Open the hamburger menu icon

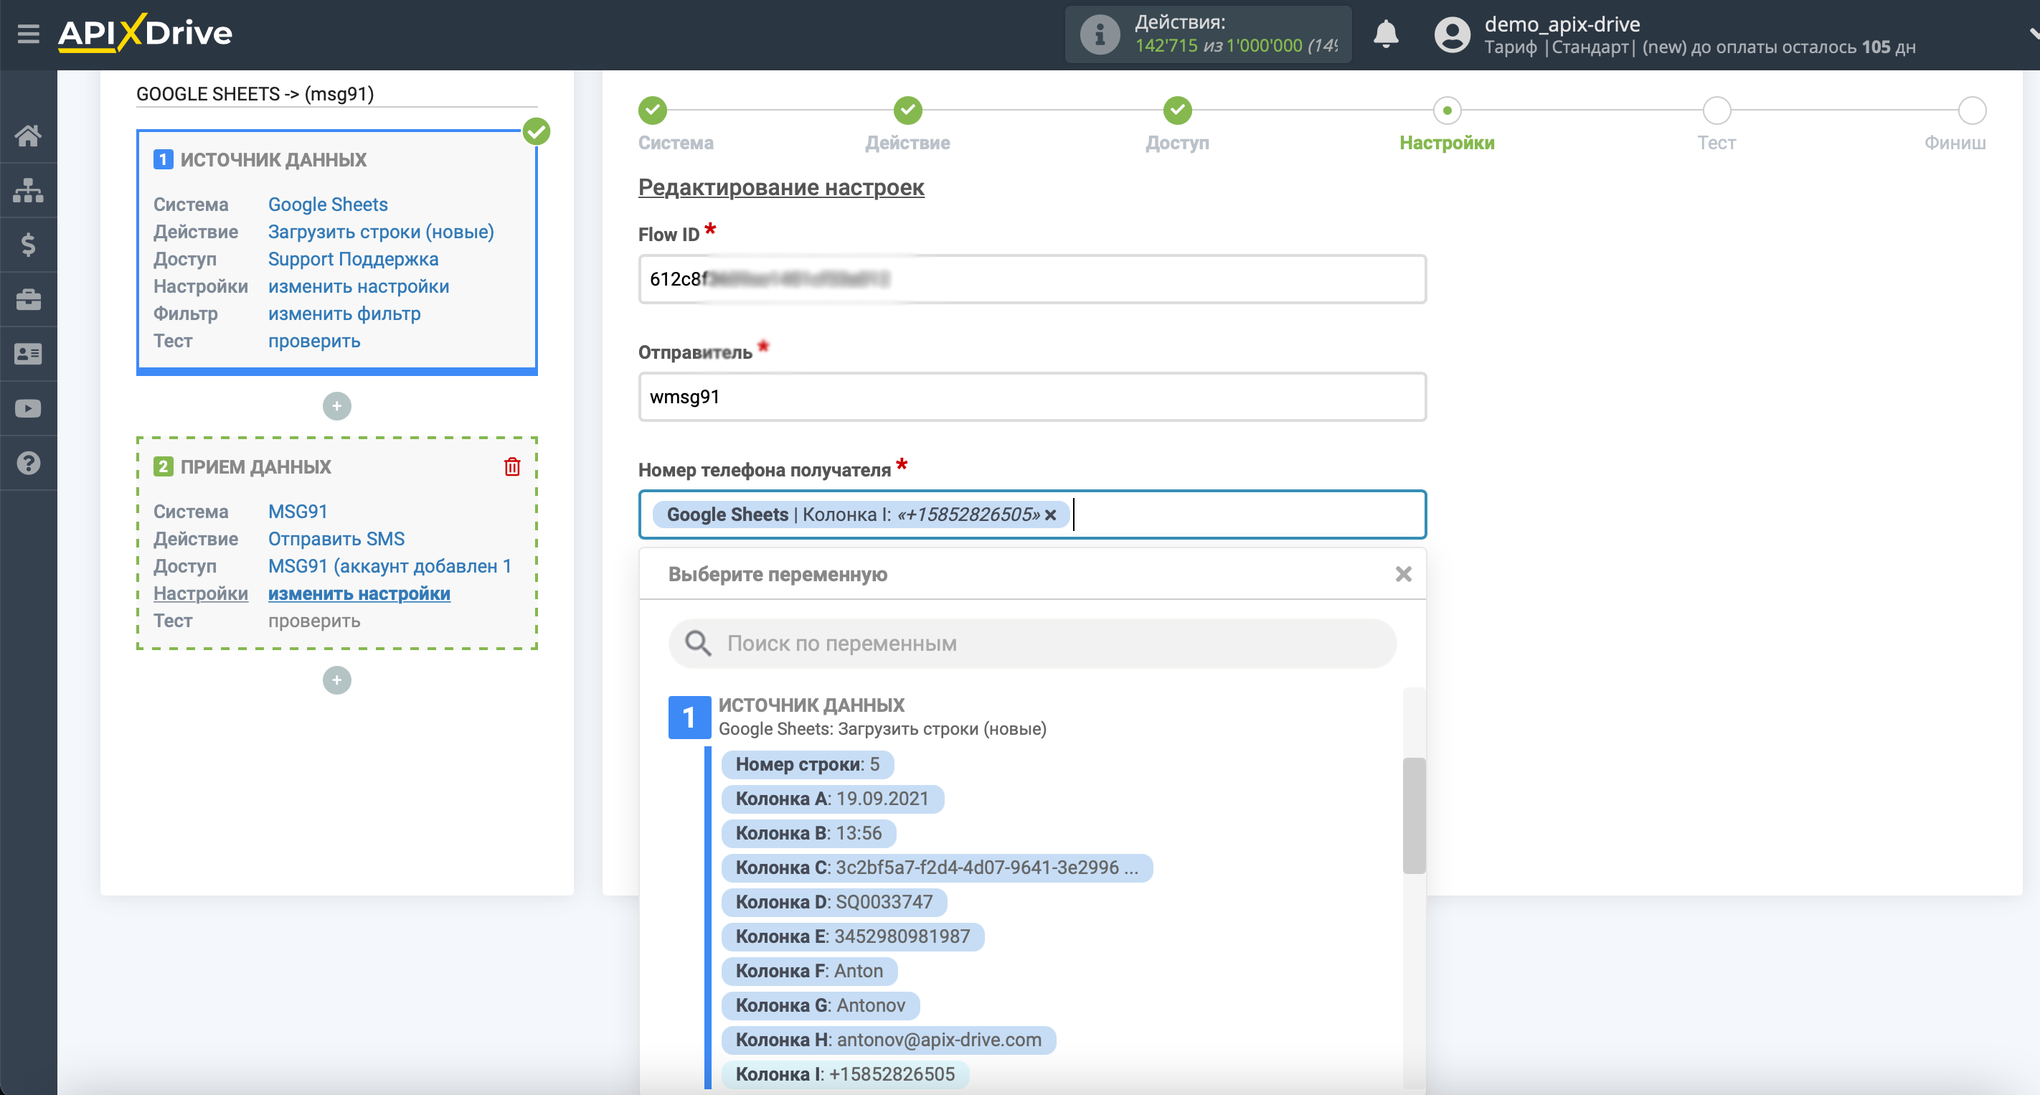point(29,34)
